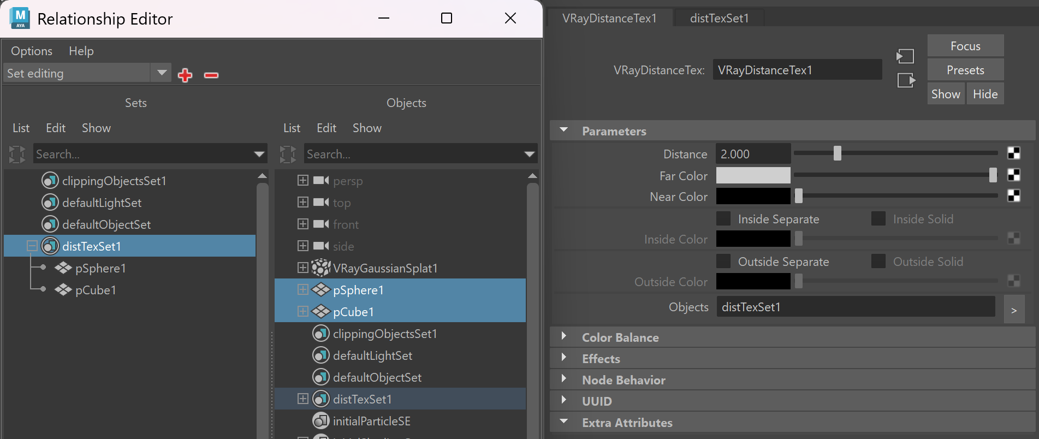
Task: Click the arrow button next to Objects field
Action: [x=1014, y=310]
